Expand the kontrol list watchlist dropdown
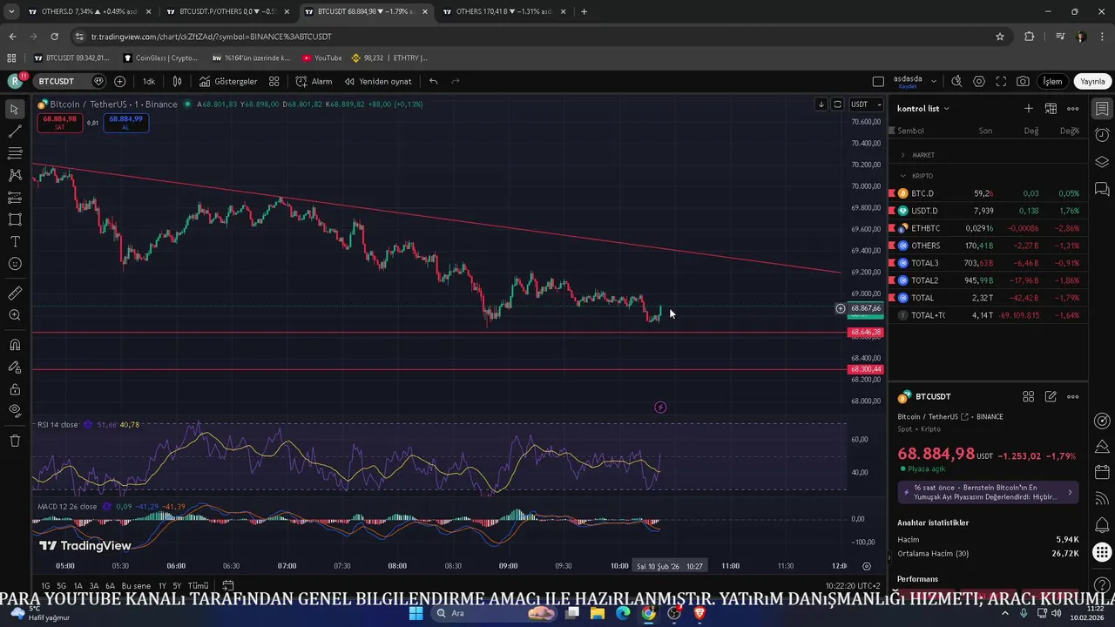 pyautogui.click(x=923, y=109)
